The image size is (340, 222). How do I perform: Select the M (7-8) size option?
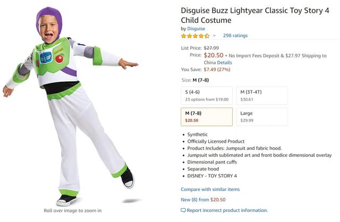point(207,117)
